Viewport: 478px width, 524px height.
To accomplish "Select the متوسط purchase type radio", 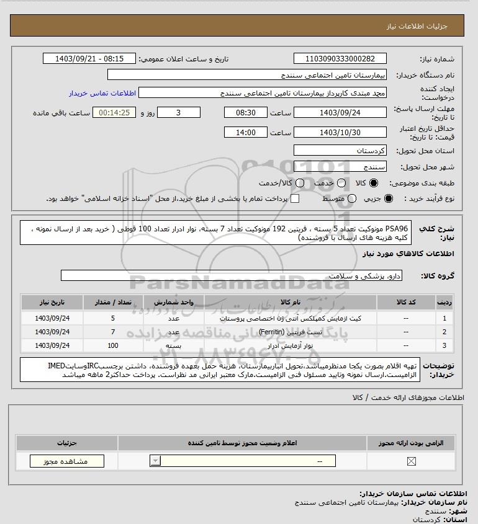I will tap(352, 198).
